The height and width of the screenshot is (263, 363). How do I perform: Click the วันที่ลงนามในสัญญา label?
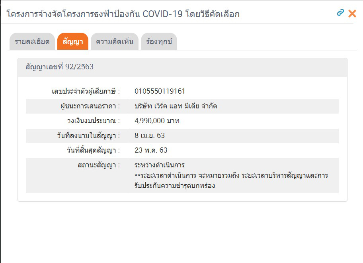88,136
